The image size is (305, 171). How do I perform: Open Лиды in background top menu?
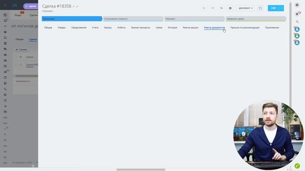(18, 15)
